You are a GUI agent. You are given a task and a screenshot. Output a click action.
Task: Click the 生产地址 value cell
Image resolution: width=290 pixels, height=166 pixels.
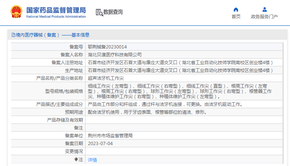pos(184,71)
